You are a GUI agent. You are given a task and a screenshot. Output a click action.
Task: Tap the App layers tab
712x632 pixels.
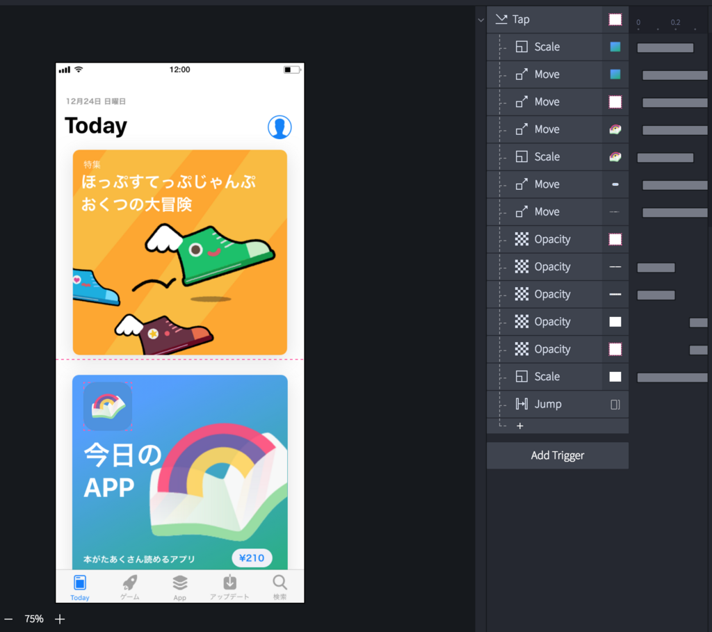[x=180, y=588]
